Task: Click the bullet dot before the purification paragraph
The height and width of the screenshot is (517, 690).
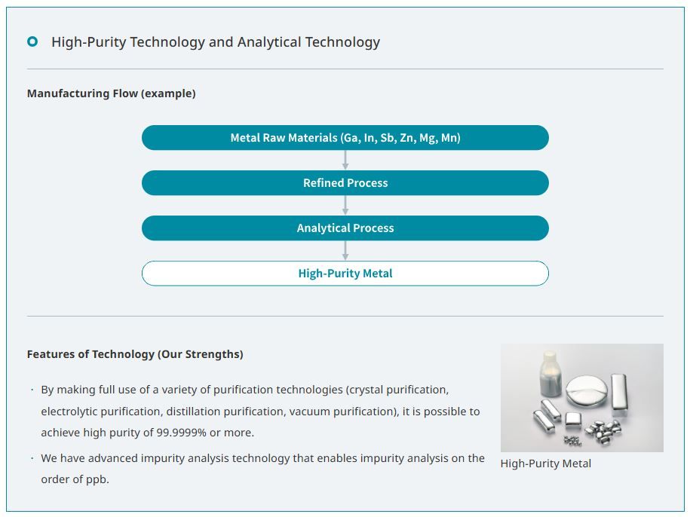Action: point(32,390)
